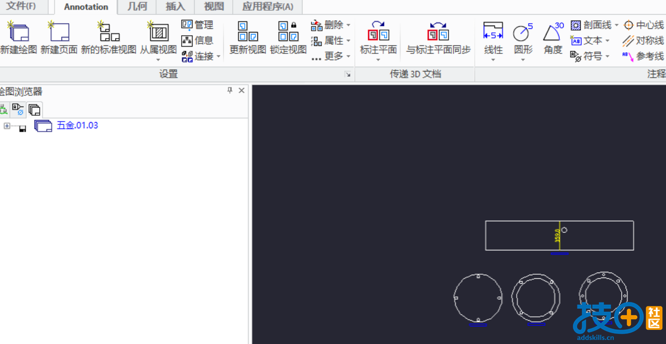Open the 文本 dropdown arrow
The image size is (666, 344).
tap(608, 41)
